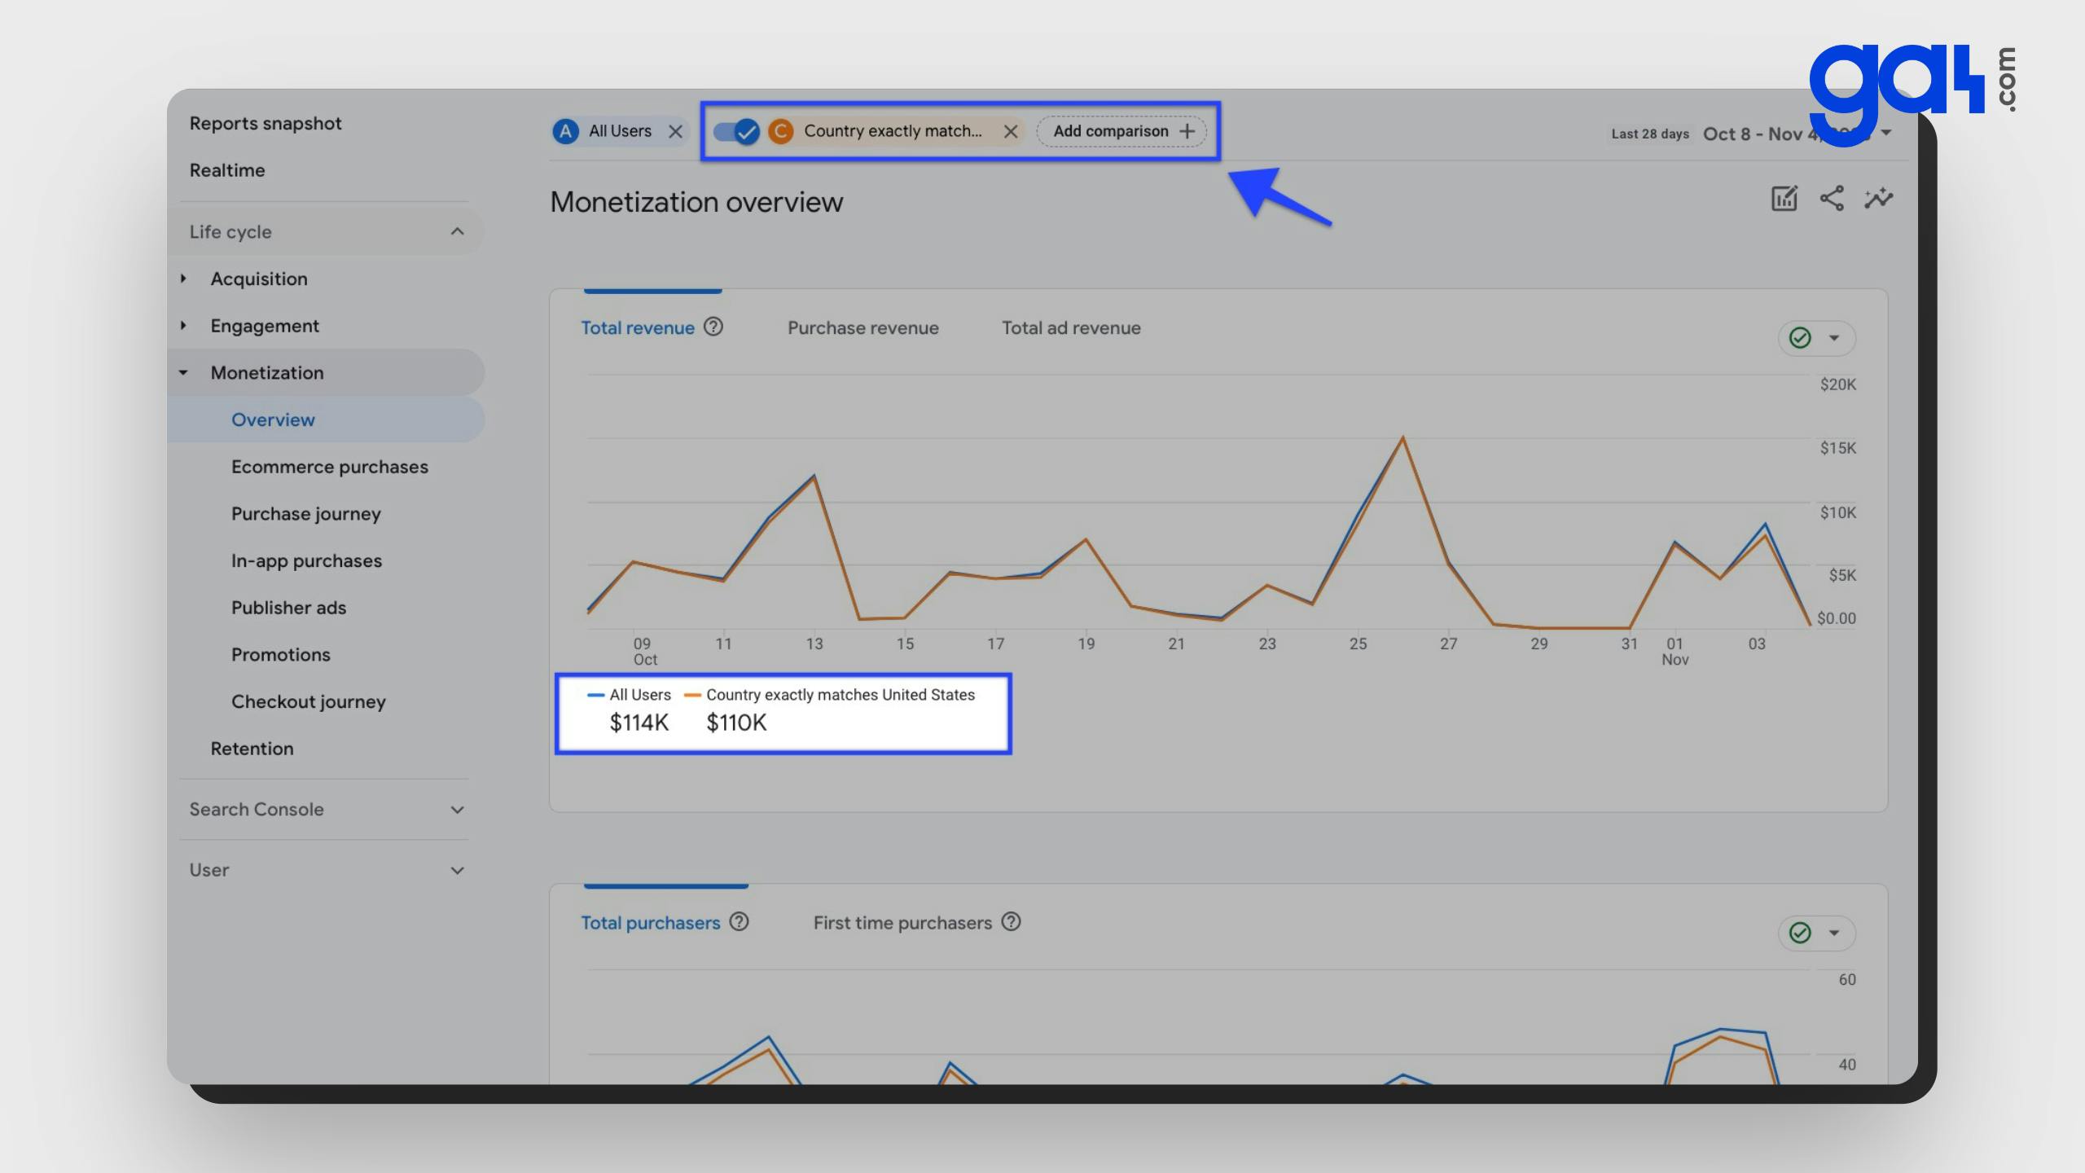Click the share report icon

pyautogui.click(x=1832, y=198)
